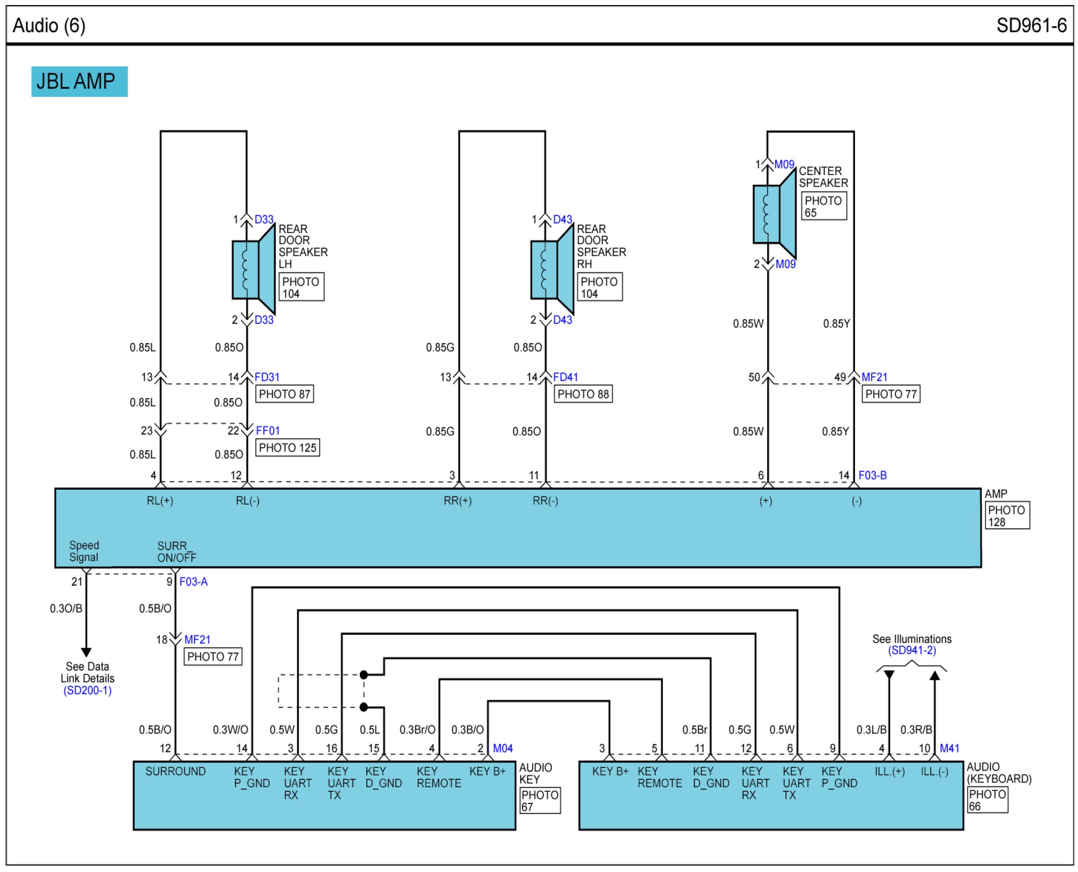The image size is (1078, 872).
Task: Click the FD31 connector label
Action: coord(267,377)
